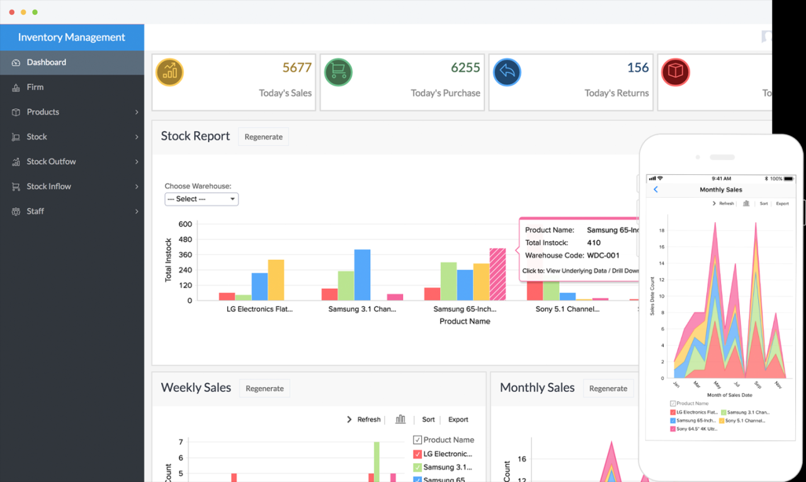Click the LG Electronics red legend swatch on phone
This screenshot has width=806, height=482.
pyautogui.click(x=673, y=413)
